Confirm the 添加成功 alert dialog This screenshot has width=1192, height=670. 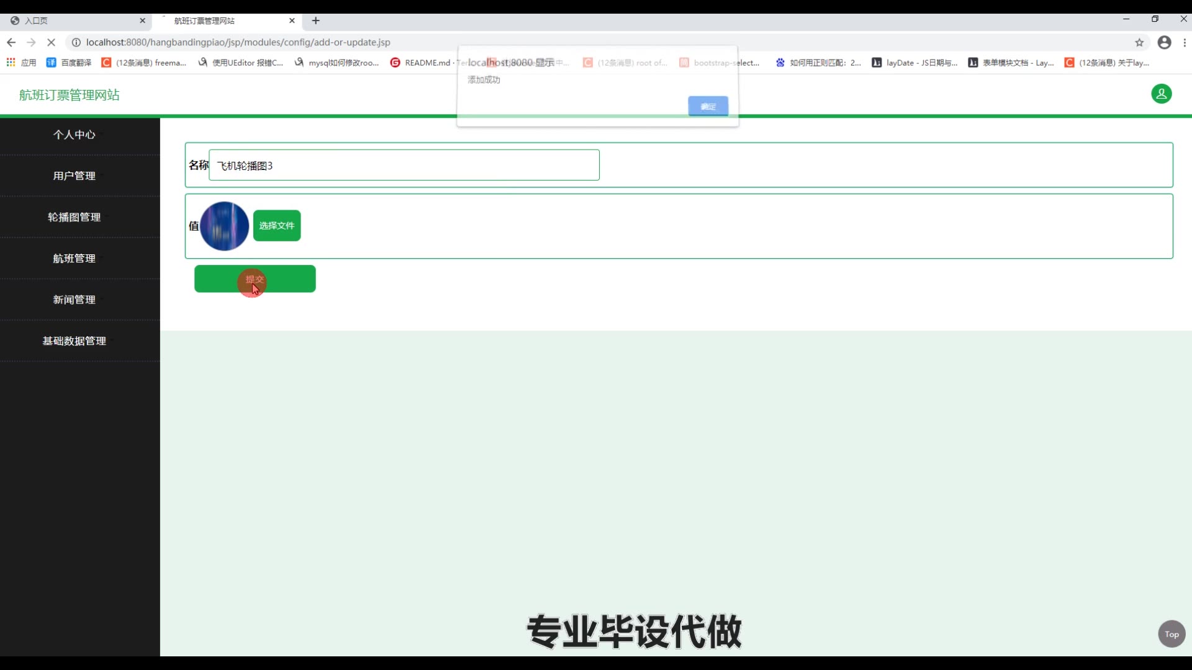click(x=708, y=106)
